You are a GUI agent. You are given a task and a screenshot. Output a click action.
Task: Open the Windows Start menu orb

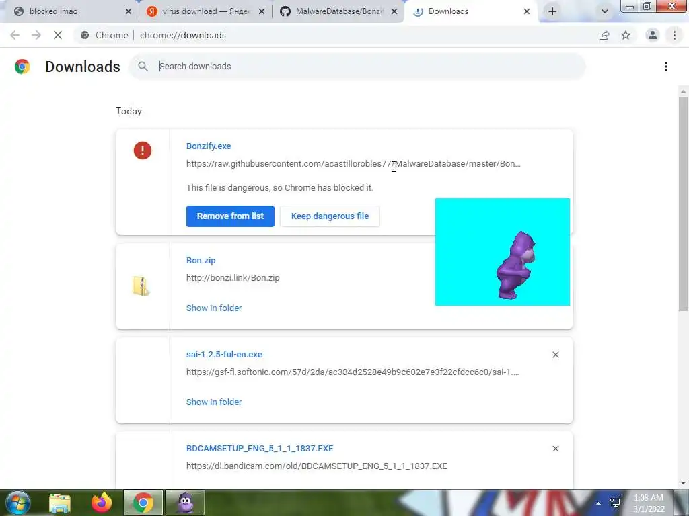pyautogui.click(x=18, y=503)
